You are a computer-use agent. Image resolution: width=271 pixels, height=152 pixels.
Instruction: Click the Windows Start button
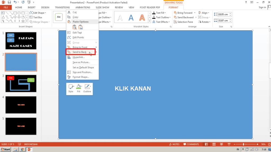6,149
